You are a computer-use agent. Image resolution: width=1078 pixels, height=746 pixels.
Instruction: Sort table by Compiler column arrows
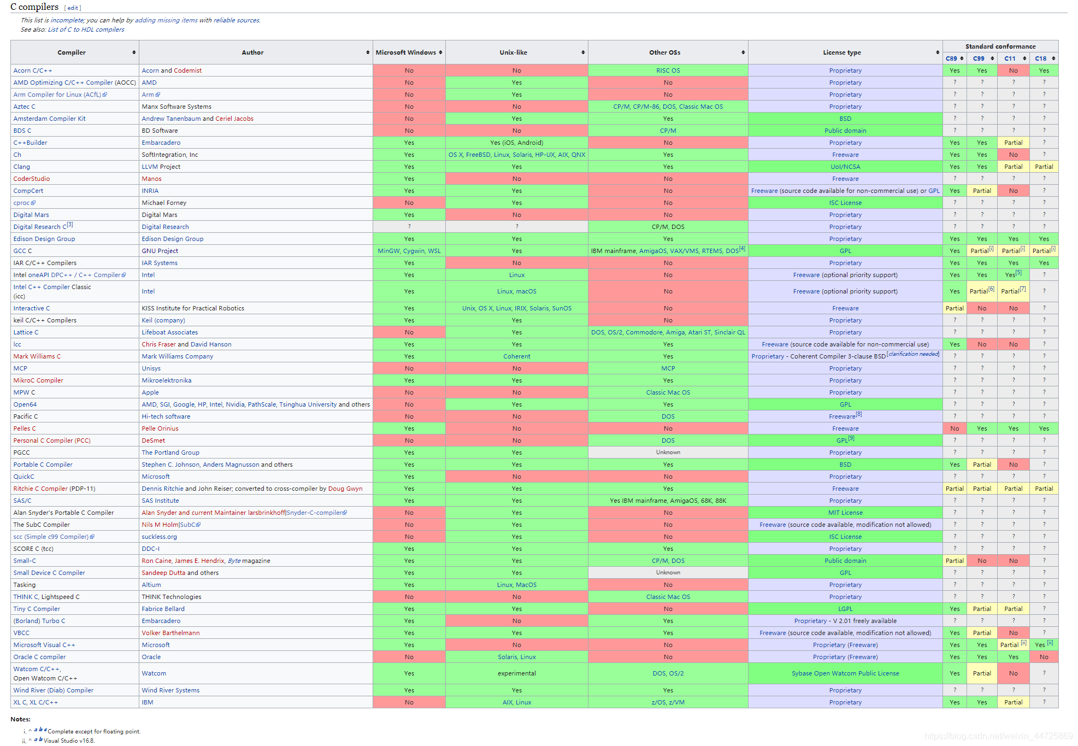click(x=134, y=52)
